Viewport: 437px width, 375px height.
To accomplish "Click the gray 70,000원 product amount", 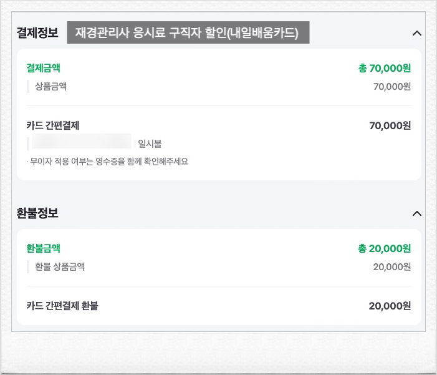I will tap(391, 86).
